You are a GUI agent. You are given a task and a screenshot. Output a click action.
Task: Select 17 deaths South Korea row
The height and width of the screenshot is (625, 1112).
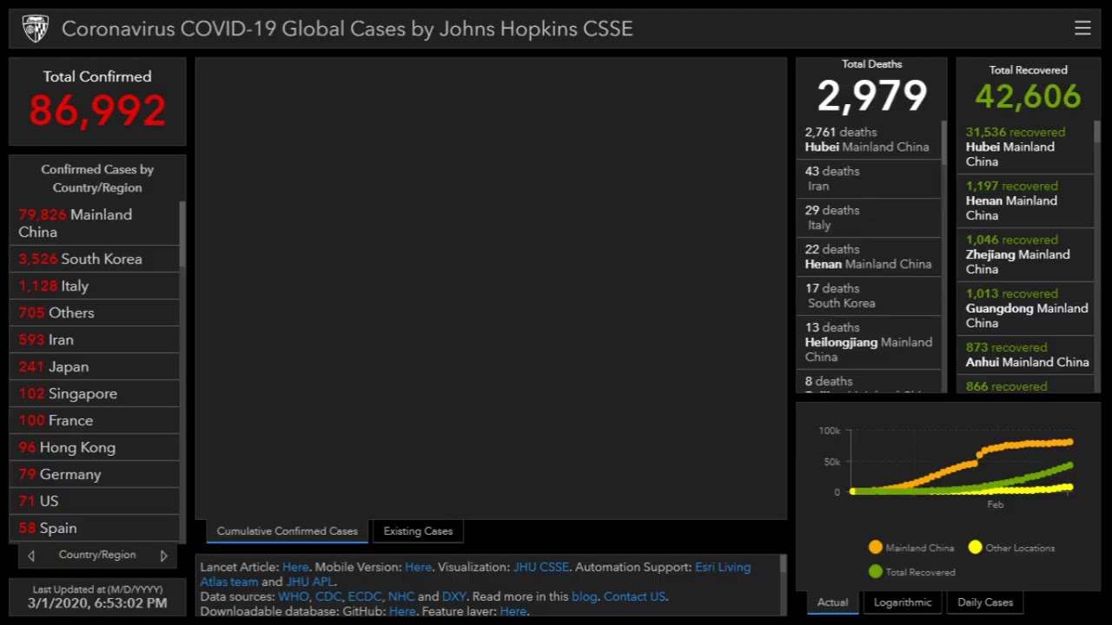pos(869,296)
